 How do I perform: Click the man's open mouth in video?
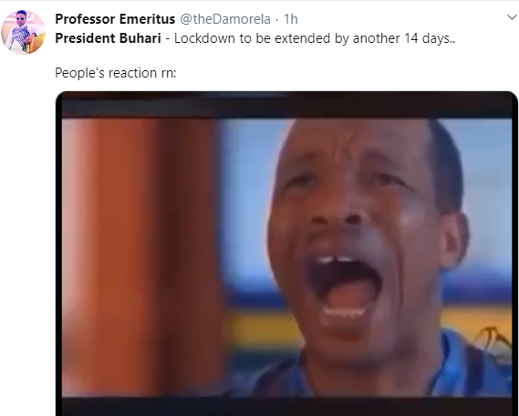click(x=343, y=285)
